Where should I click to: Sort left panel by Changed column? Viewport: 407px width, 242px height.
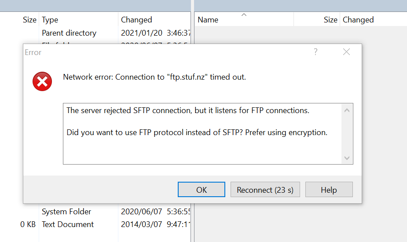pyautogui.click(x=136, y=20)
